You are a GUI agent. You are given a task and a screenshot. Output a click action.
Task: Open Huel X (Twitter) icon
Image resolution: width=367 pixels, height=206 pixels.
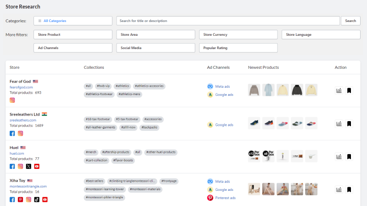[x=28, y=167]
